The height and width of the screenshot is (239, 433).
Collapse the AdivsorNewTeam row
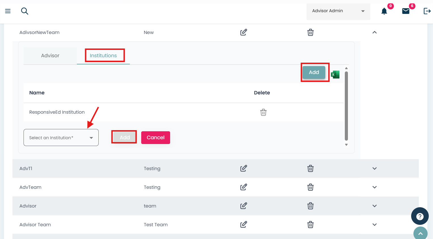374,32
